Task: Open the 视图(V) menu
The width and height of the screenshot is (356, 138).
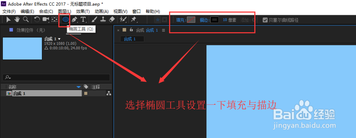Action: pyautogui.click(x=120, y=11)
